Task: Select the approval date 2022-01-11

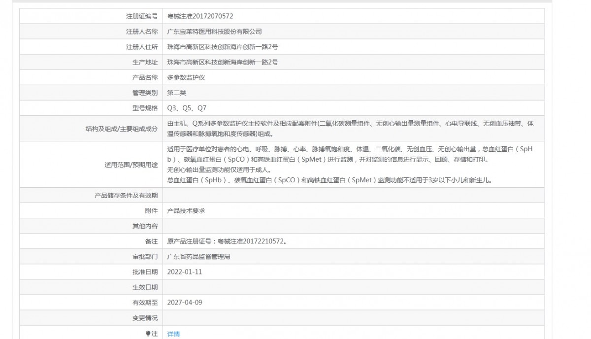Action: tap(185, 271)
